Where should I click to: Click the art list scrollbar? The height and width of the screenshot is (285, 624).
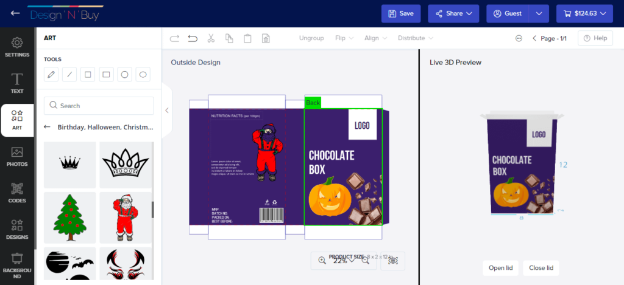(152, 210)
